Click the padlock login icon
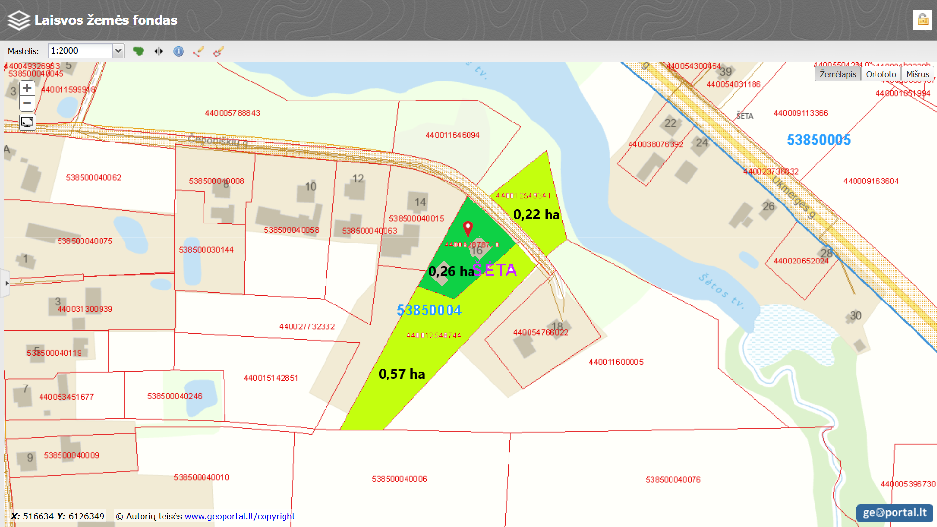 [922, 20]
